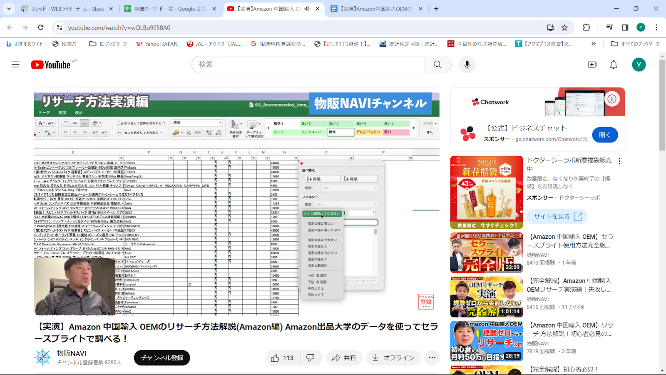The image size is (666, 375).
Task: Open リサーチ 方法解説!初心者必見 video title
Action: pyautogui.click(x=570, y=329)
